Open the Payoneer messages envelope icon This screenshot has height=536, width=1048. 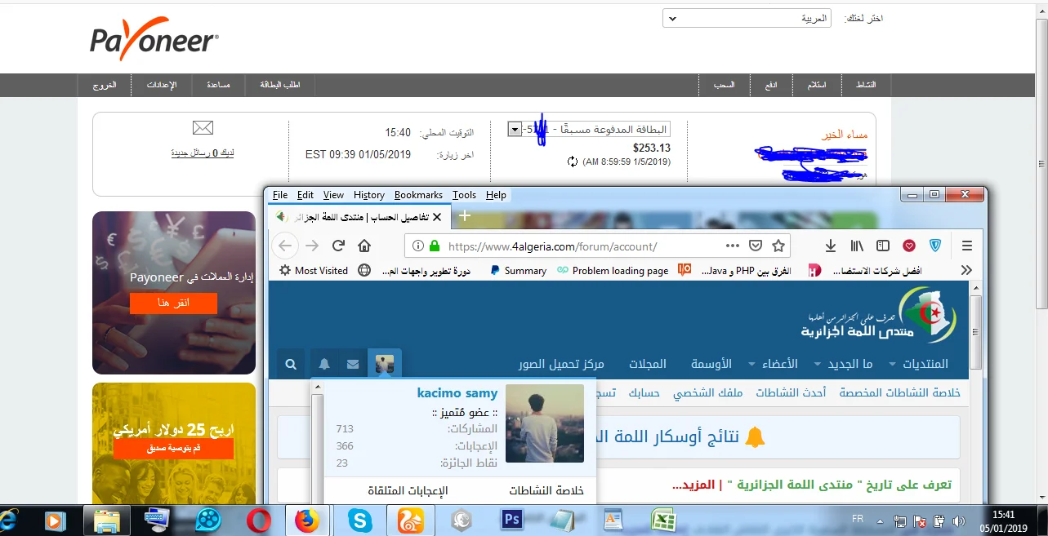[203, 127]
